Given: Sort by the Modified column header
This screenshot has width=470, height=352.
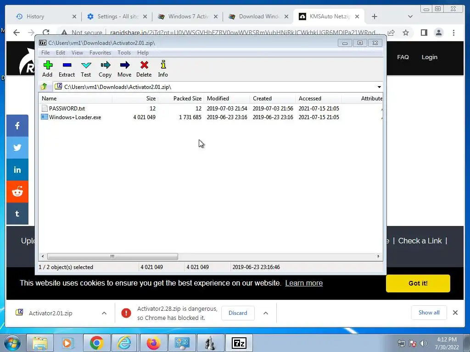Looking at the screenshot, I should point(227,99).
